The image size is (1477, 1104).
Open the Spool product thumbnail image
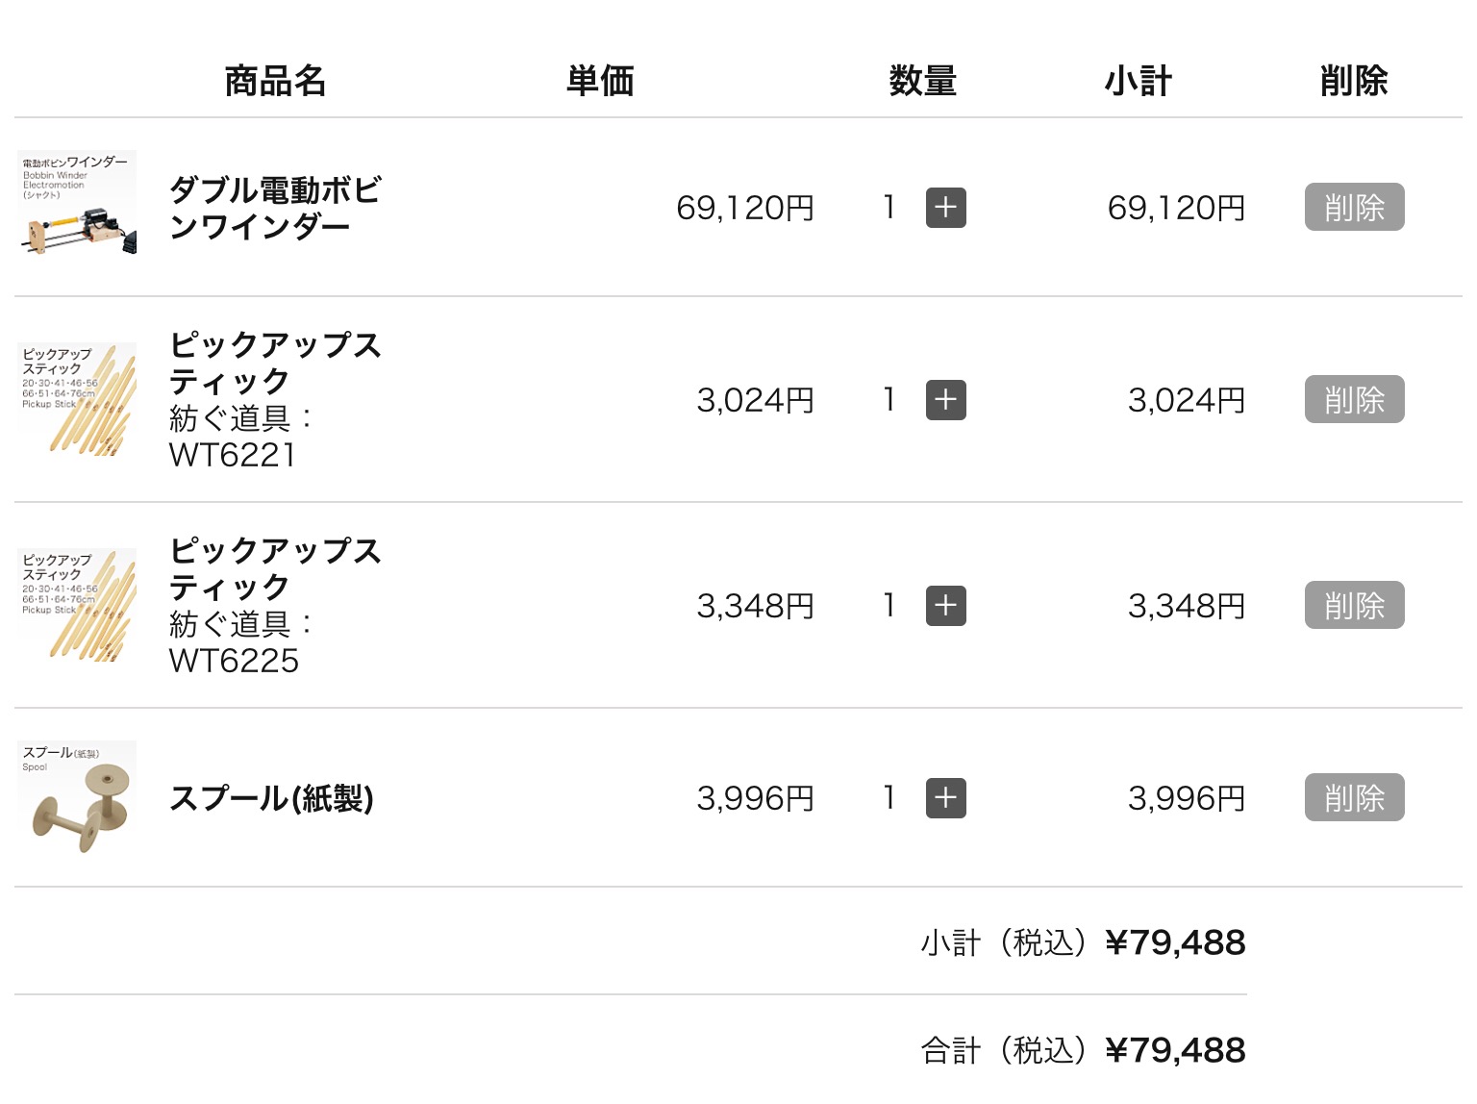click(x=77, y=798)
